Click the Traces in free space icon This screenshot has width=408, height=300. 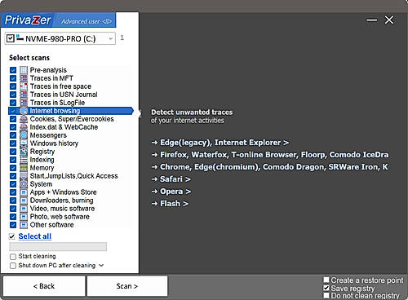(24, 86)
